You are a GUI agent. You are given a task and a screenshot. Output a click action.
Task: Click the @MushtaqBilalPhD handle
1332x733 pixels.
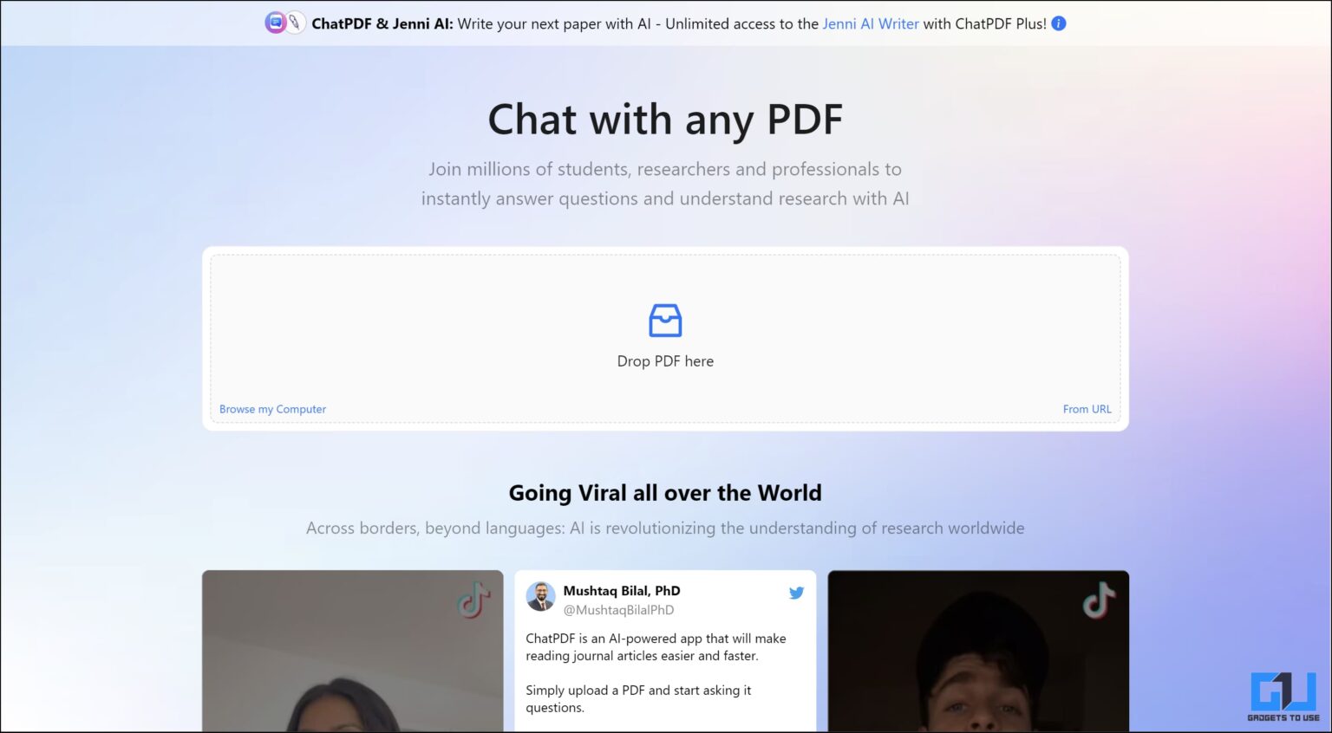click(619, 610)
